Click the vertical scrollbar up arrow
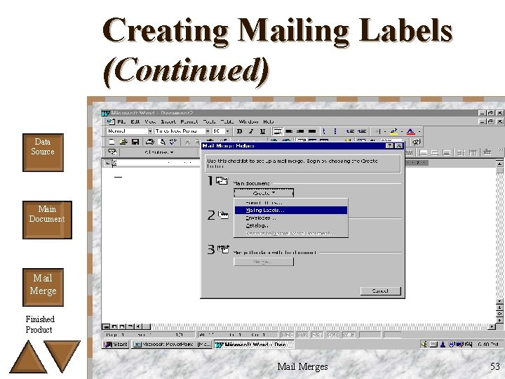This screenshot has height=379, width=505. click(499, 164)
